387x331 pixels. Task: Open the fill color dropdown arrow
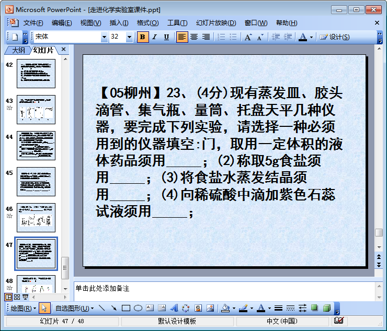coord(234,309)
